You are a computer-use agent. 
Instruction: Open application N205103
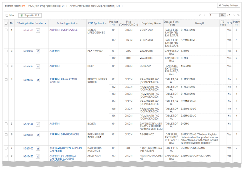[x=28, y=31]
